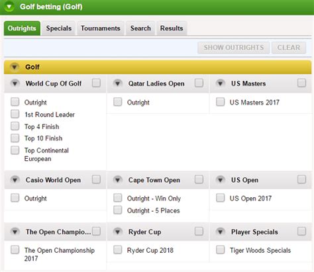
Task: Click the CLEAR button
Action: coord(289,48)
